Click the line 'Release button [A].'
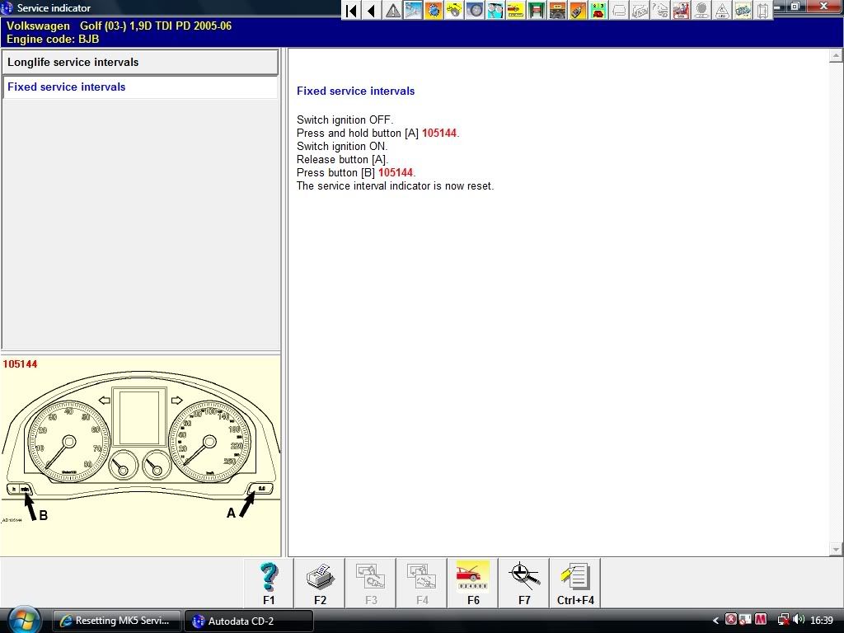This screenshot has height=633, width=844. coord(342,159)
